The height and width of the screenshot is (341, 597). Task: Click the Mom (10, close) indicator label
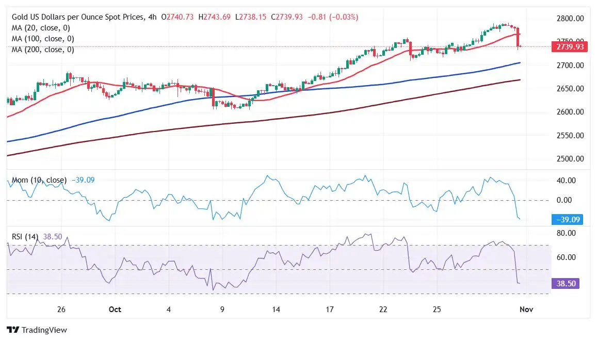39,180
